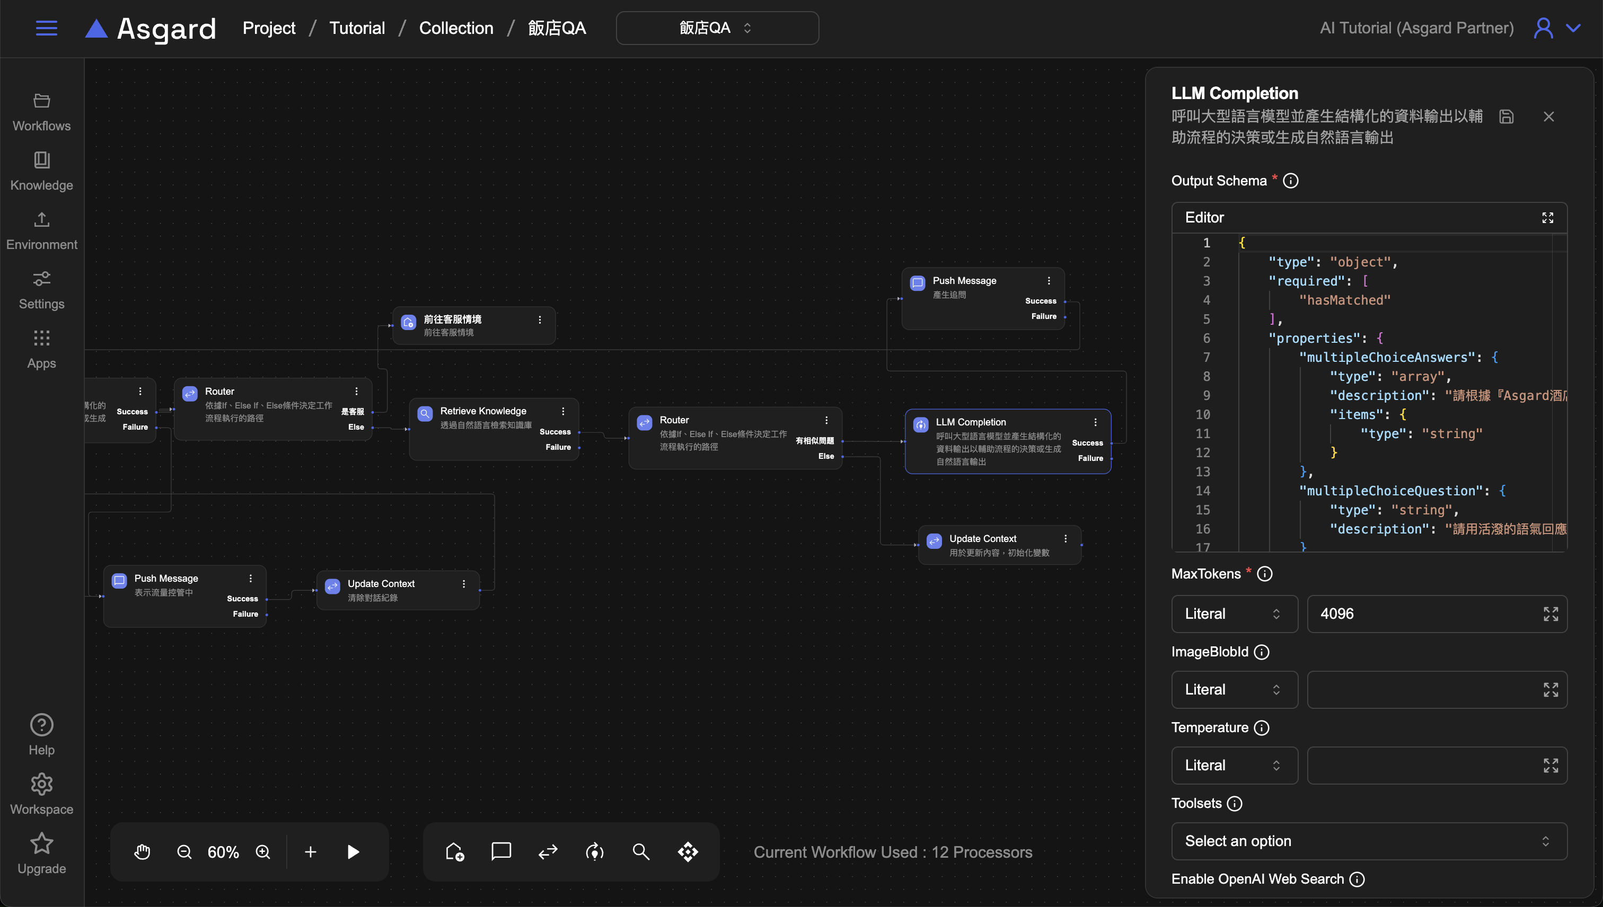The image size is (1603, 907).
Task: Select the hand pan tool
Action: 142,851
